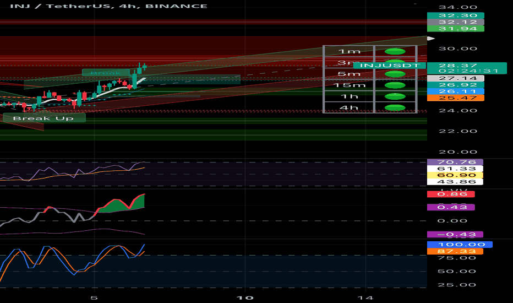Viewport: 513px width, 303px height.
Task: Click the 0.00 oscillator axis label
Action: click(452, 221)
